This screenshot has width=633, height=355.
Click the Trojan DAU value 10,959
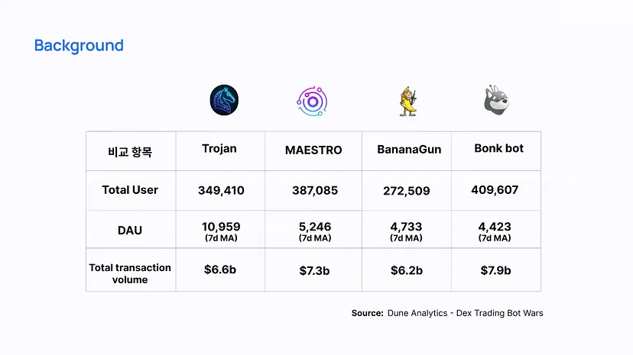tap(221, 227)
